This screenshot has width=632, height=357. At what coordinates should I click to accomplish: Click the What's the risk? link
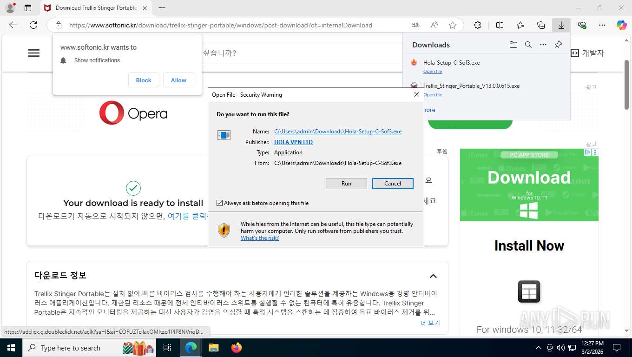(260, 238)
